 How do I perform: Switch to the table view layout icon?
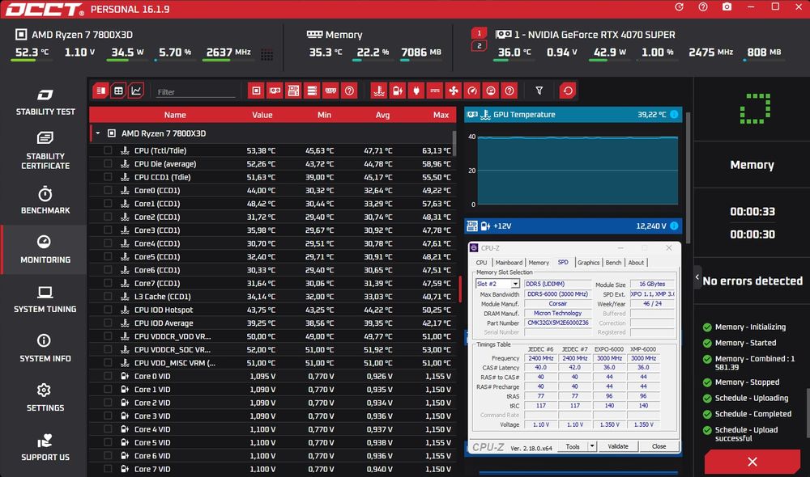click(x=118, y=91)
